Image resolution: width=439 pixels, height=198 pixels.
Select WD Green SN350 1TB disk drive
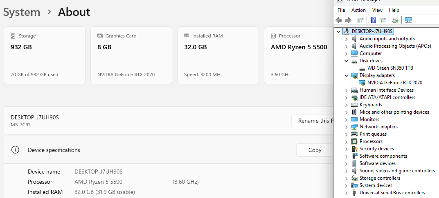(x=390, y=68)
